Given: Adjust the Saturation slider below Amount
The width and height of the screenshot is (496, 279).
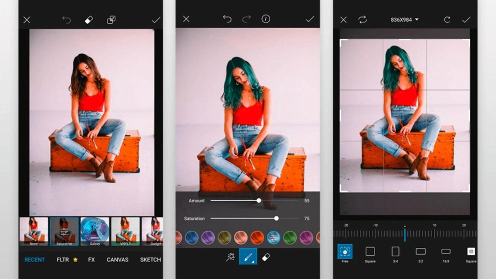Looking at the screenshot, I should pyautogui.click(x=254, y=218).
